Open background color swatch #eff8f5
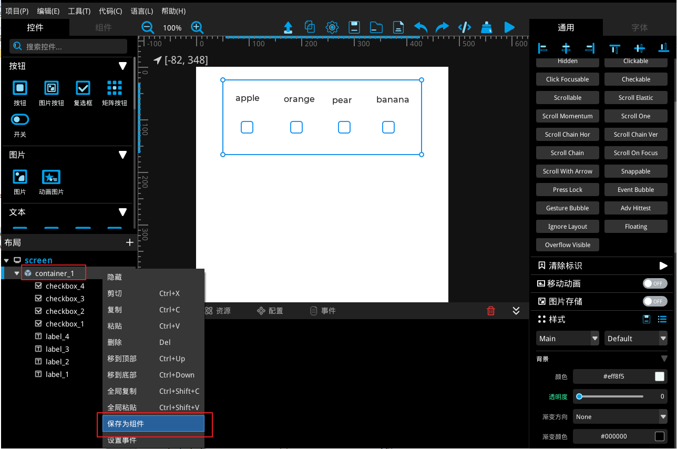This screenshot has height=449, width=677. 660,376
